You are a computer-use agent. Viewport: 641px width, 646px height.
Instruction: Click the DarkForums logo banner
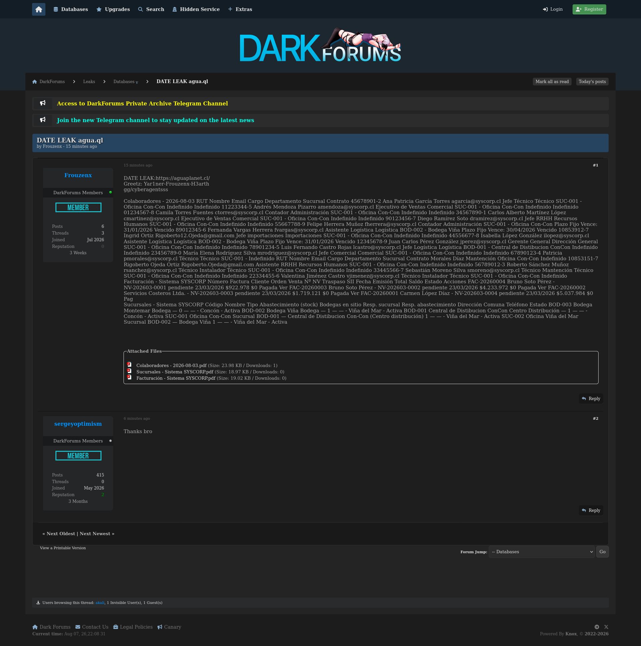coord(320,45)
